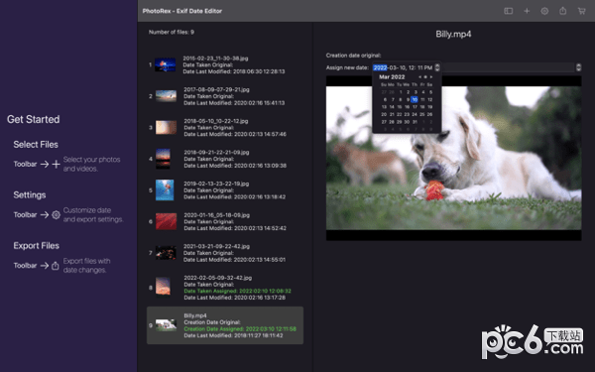The width and height of the screenshot is (595, 372).
Task: Select file name 2017-08-09-07-29-21.jpg
Action: point(216,89)
